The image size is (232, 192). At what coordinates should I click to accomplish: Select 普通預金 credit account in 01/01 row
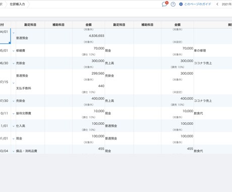point(111,138)
